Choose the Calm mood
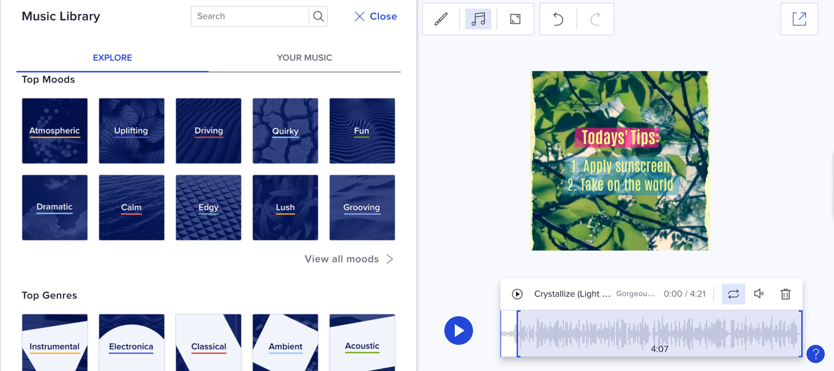Image resolution: width=834 pixels, height=371 pixels. pos(131,208)
